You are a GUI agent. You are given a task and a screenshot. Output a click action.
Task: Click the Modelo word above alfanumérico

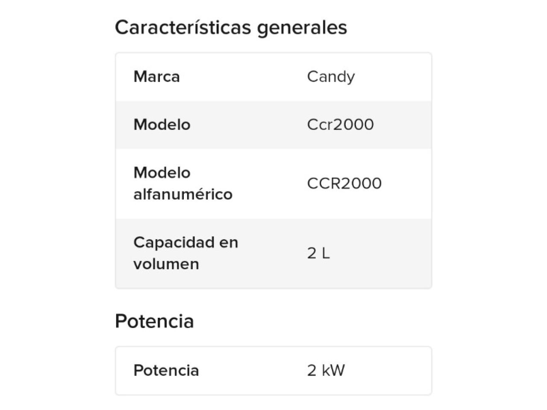162,173
